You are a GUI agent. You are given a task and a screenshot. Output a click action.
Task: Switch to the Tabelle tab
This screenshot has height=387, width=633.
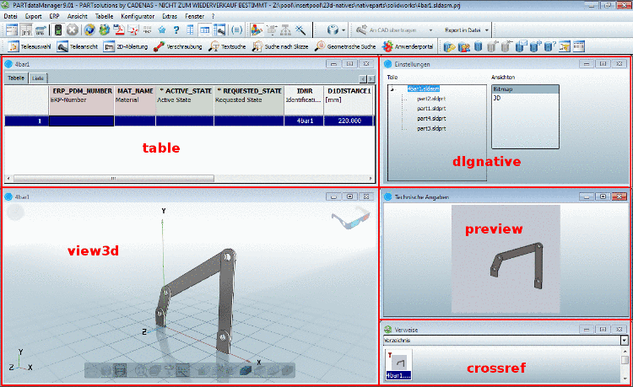tap(16, 78)
